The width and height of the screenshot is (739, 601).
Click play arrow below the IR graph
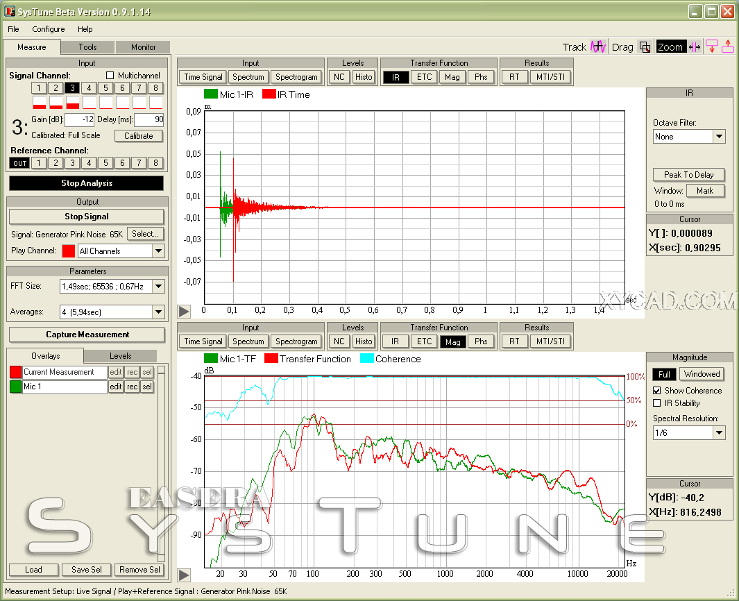184,311
